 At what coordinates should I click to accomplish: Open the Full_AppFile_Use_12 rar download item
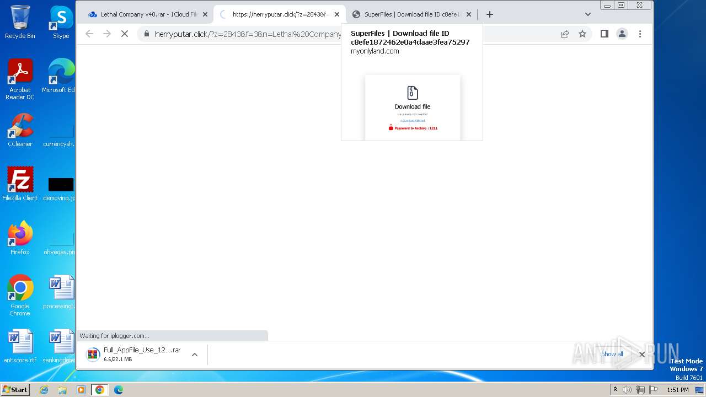[x=133, y=354]
